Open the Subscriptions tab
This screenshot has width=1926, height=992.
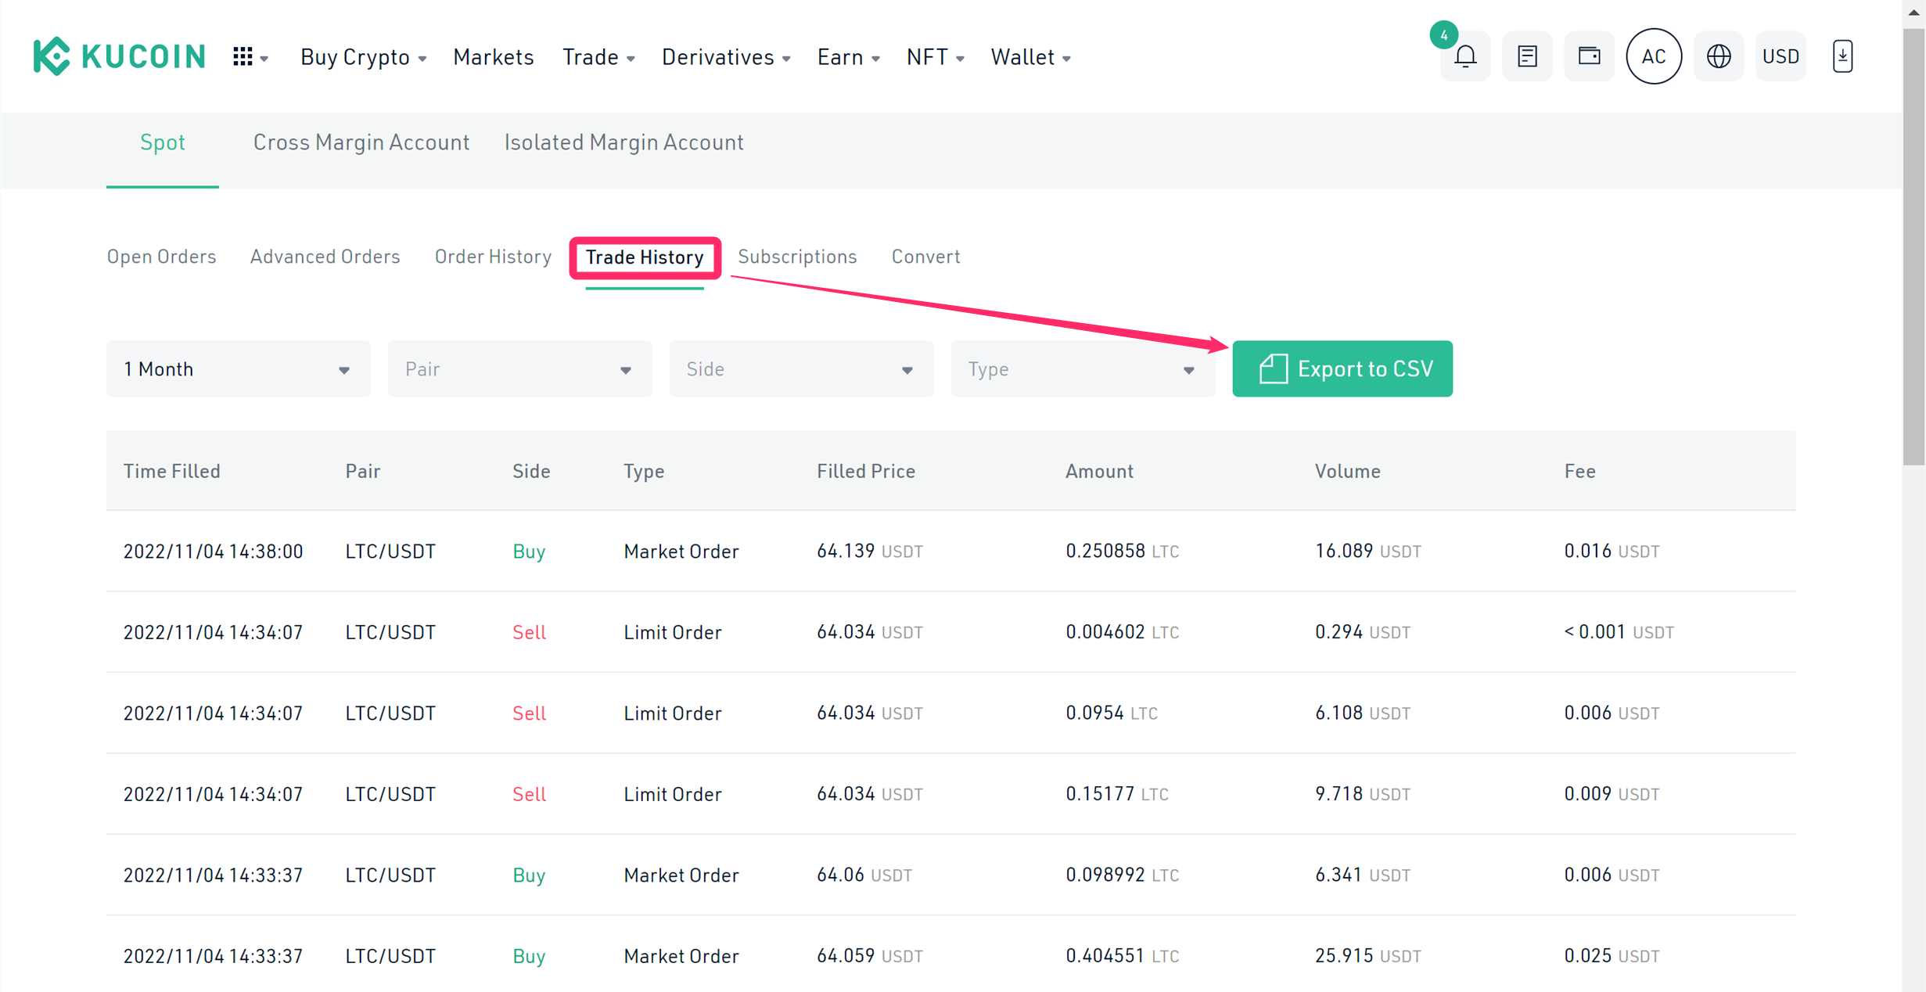coord(797,257)
